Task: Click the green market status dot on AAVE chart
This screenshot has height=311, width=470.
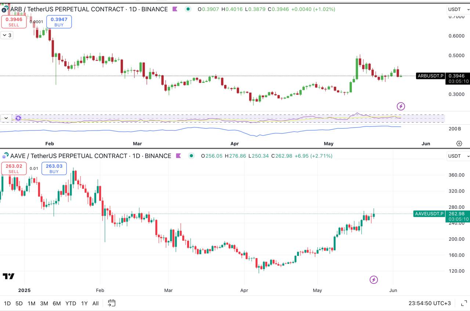Action: [x=191, y=156]
